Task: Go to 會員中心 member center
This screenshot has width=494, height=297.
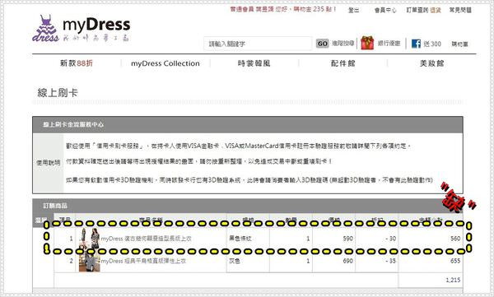Action: click(x=385, y=10)
